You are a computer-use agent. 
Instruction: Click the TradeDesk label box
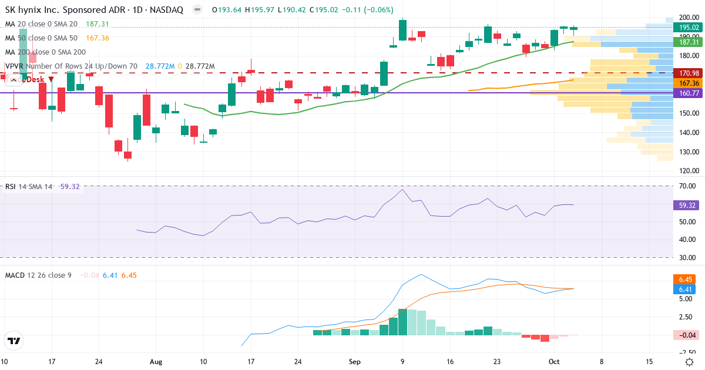(26, 79)
